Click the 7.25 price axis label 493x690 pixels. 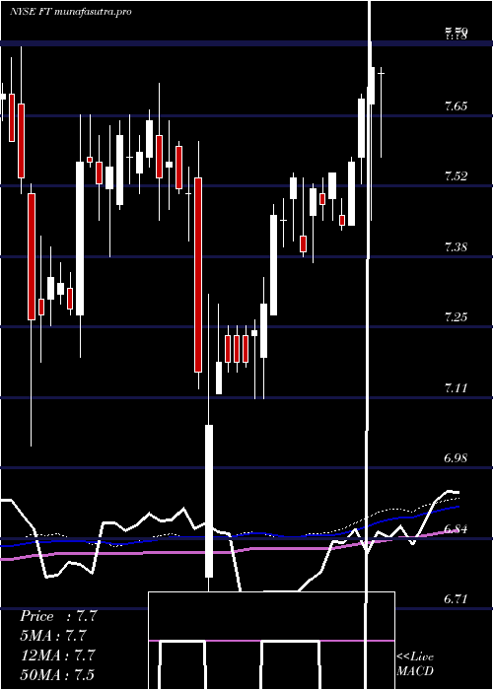(456, 317)
